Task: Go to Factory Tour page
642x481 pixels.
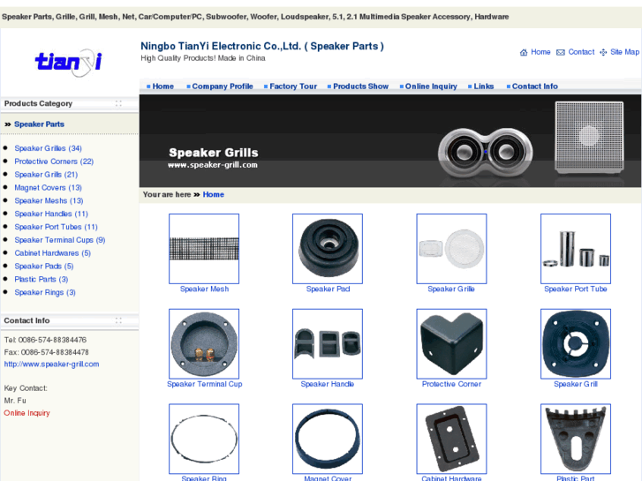Action: click(x=293, y=86)
